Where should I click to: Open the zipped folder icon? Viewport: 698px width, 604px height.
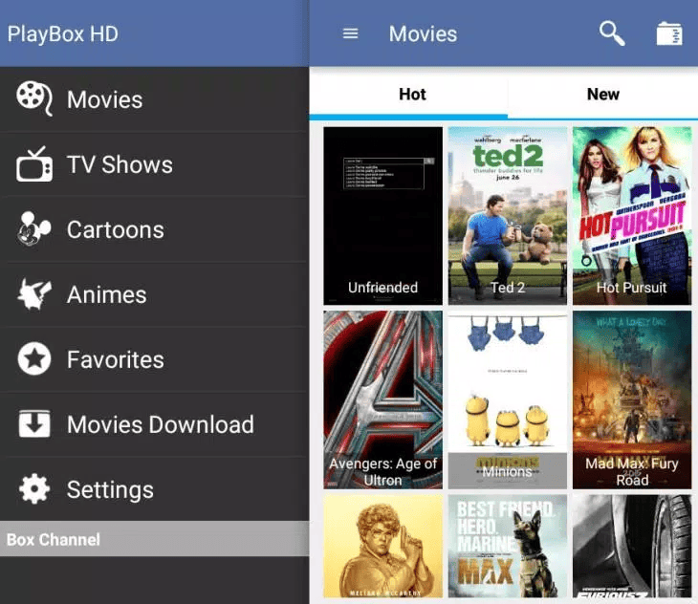coord(669,33)
